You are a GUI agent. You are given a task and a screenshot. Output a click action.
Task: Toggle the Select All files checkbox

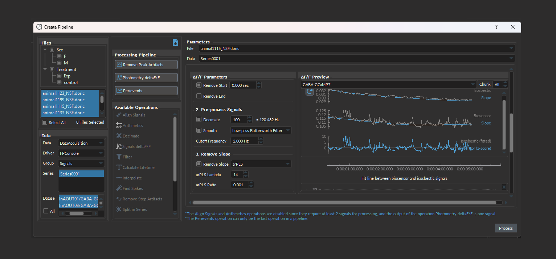[x=45, y=123]
